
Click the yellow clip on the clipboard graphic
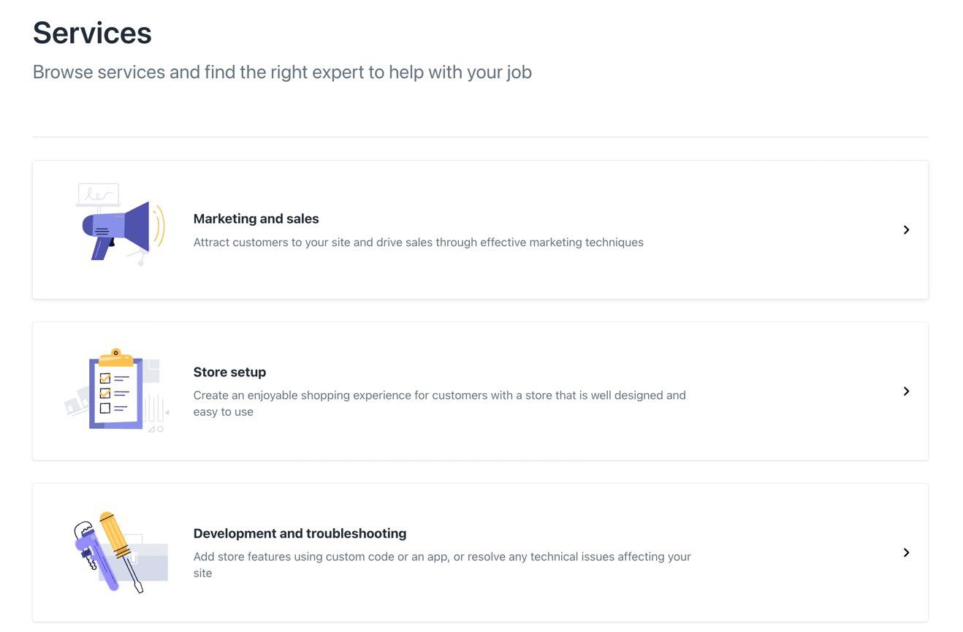115,357
